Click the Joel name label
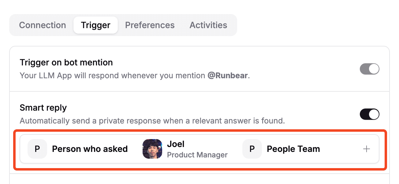399x184 pixels. (176, 144)
